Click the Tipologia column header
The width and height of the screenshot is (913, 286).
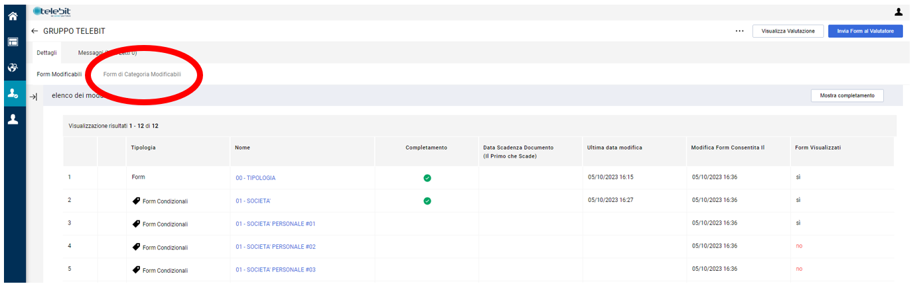coord(143,148)
